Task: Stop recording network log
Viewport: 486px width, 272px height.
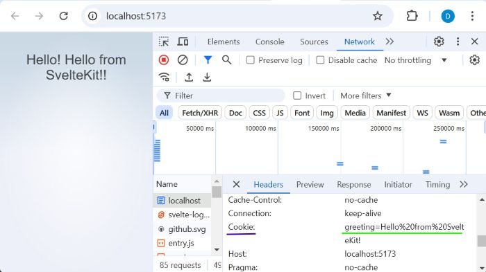Action: point(164,60)
